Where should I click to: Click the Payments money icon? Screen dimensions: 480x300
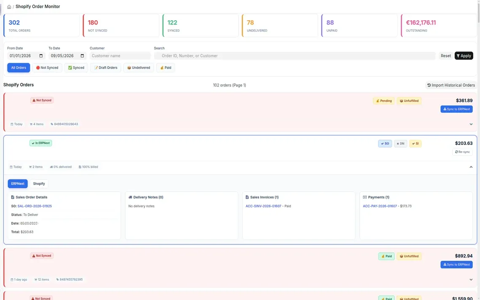[365, 197]
